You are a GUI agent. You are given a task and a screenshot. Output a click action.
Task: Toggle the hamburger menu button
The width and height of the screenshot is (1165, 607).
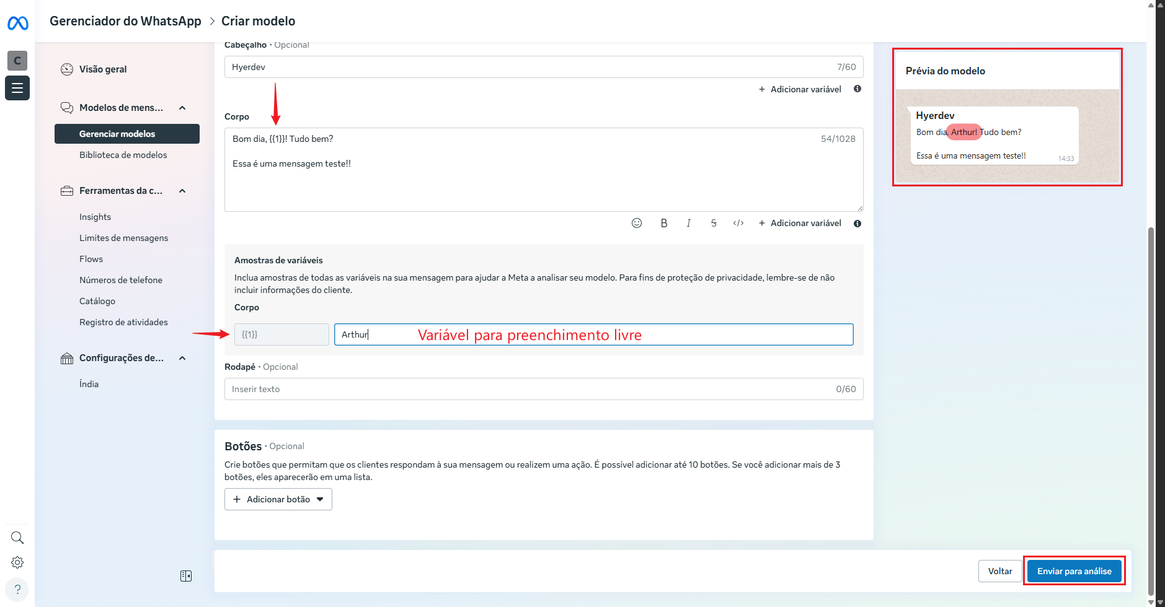tap(17, 88)
